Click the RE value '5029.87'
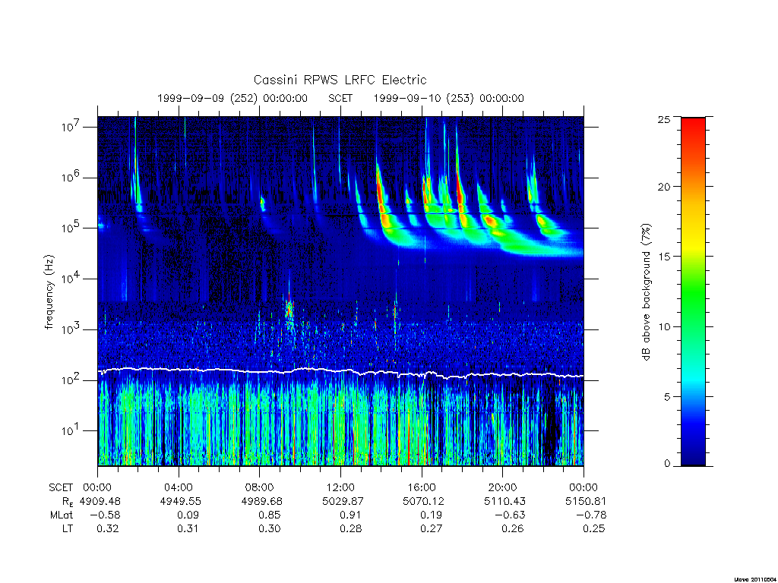778x583 pixels. pos(343,501)
